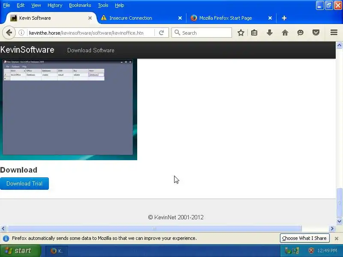Image resolution: width=343 pixels, height=257 pixels.
Task: Close the Kevin Software tab
Action: click(x=90, y=18)
